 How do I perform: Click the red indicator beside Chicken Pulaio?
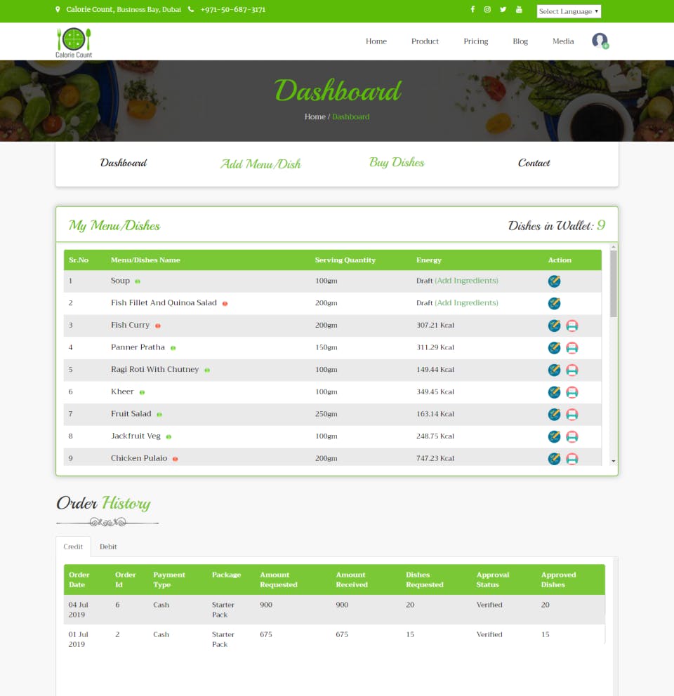pos(175,459)
